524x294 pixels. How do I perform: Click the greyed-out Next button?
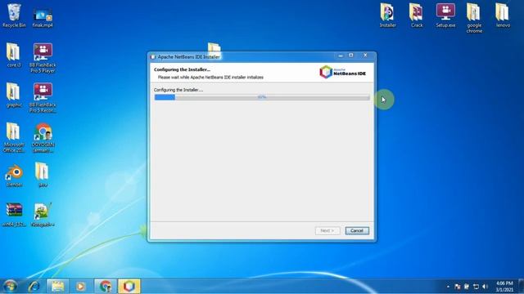pos(327,230)
